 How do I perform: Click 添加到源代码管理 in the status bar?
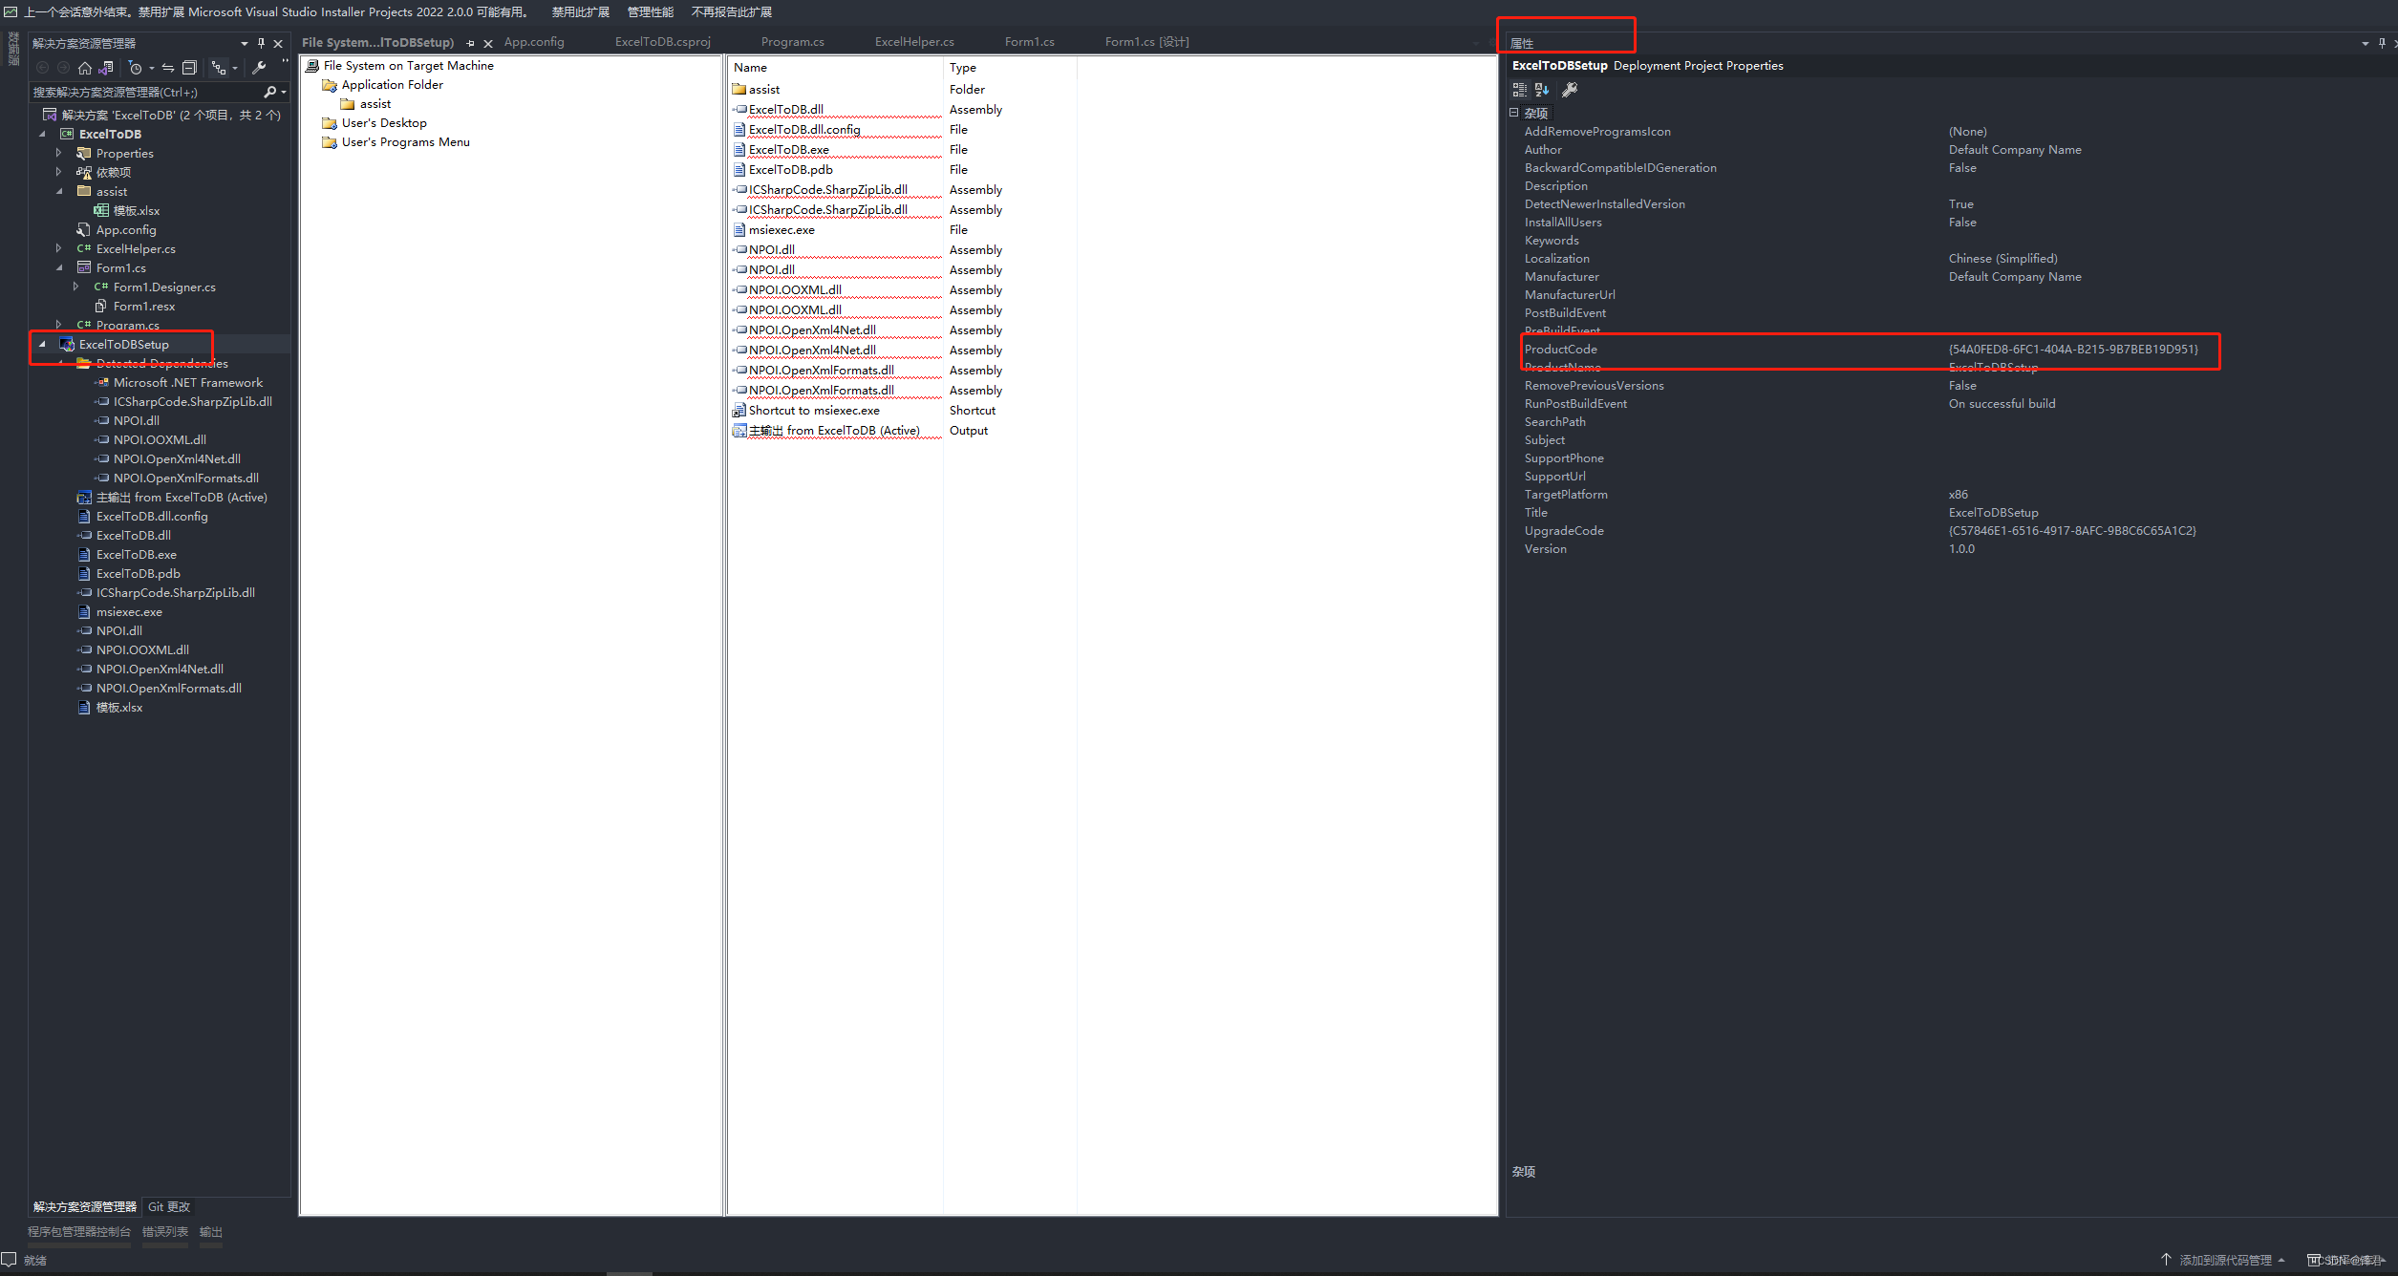(2225, 1260)
